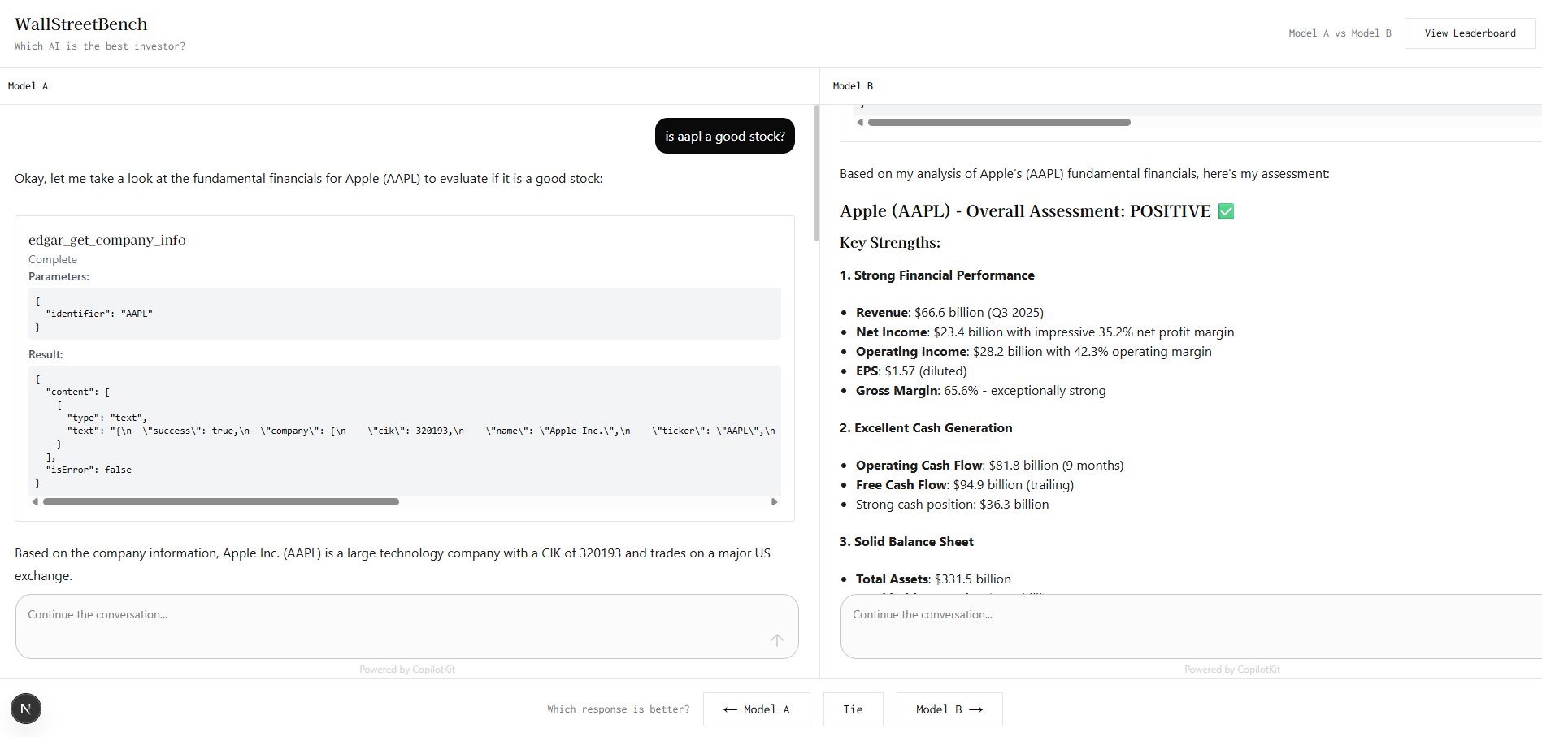Screen dimensions: 1542x737
Task: Click 'Powered by CopilotKit' under Model A
Action: [x=407, y=670]
